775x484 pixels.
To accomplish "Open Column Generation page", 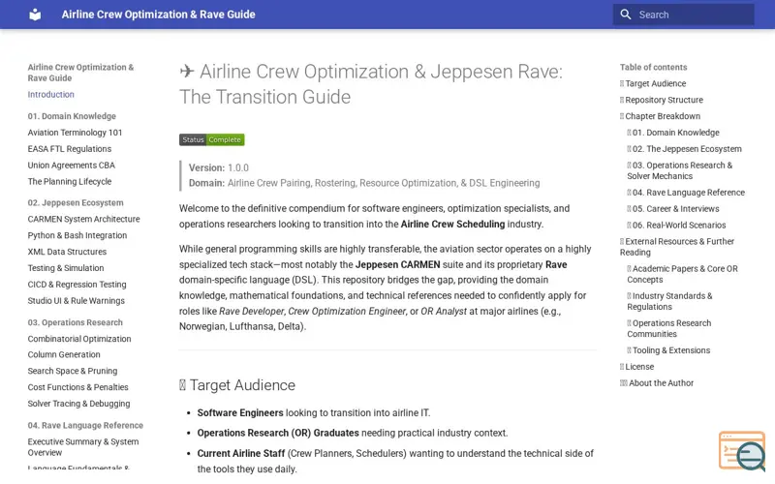I will click(64, 354).
